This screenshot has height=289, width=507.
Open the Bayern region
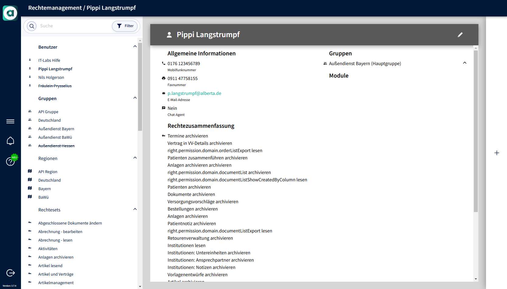point(44,189)
